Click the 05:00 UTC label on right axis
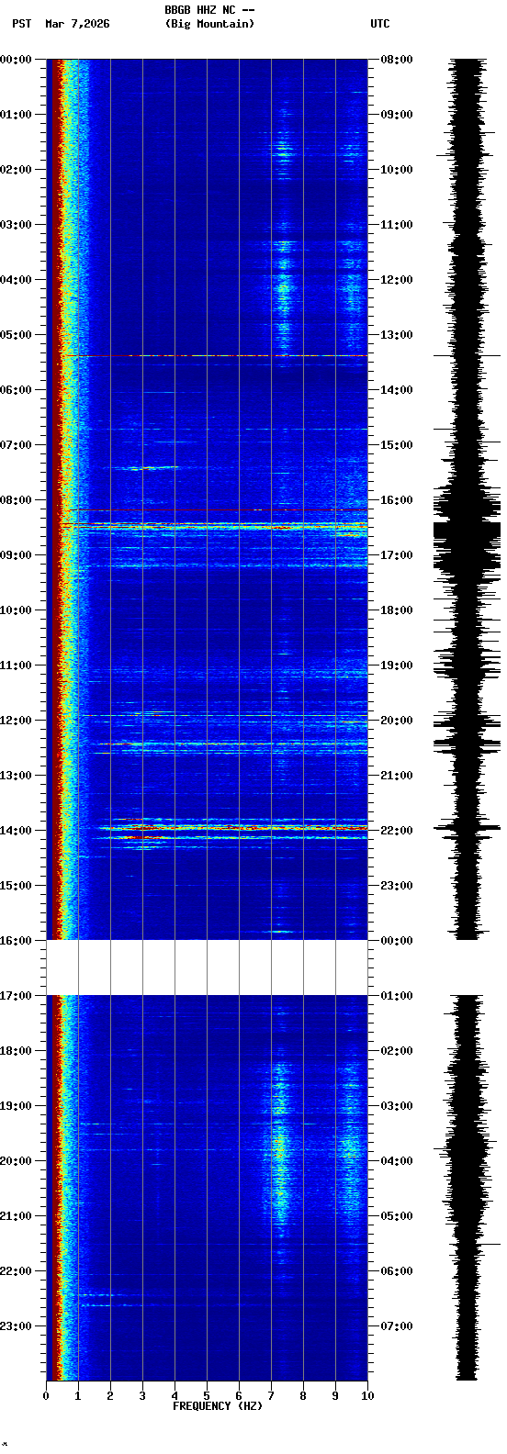Image resolution: width=507 pixels, height=1454 pixels. 397,1216
